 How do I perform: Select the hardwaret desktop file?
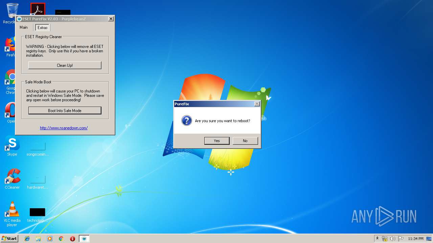pos(38,182)
